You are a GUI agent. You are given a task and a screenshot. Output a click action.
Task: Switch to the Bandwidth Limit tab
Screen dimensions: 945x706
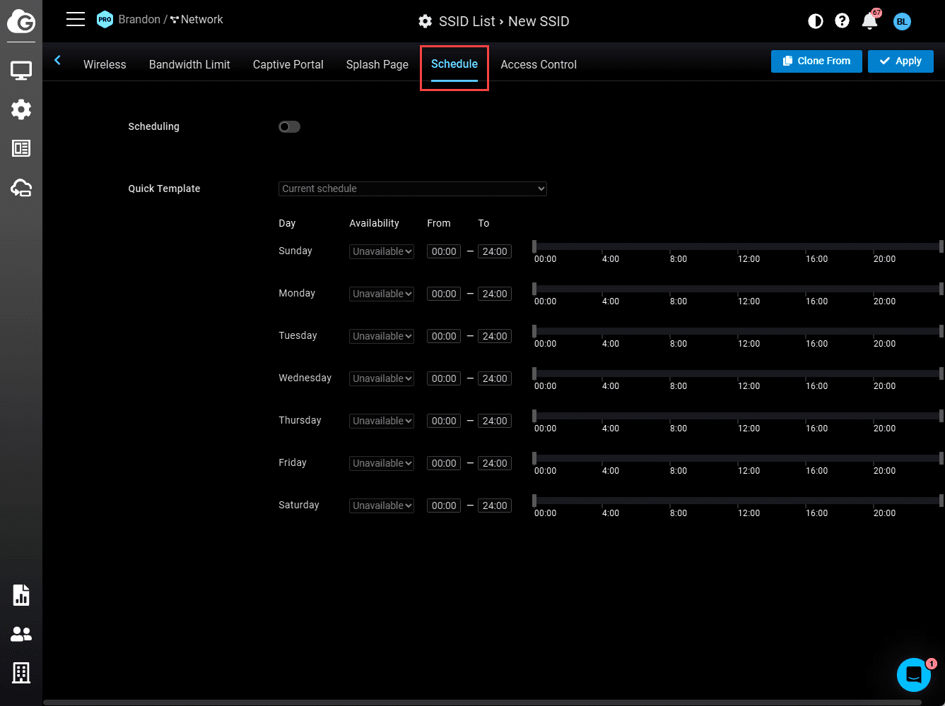click(x=189, y=64)
